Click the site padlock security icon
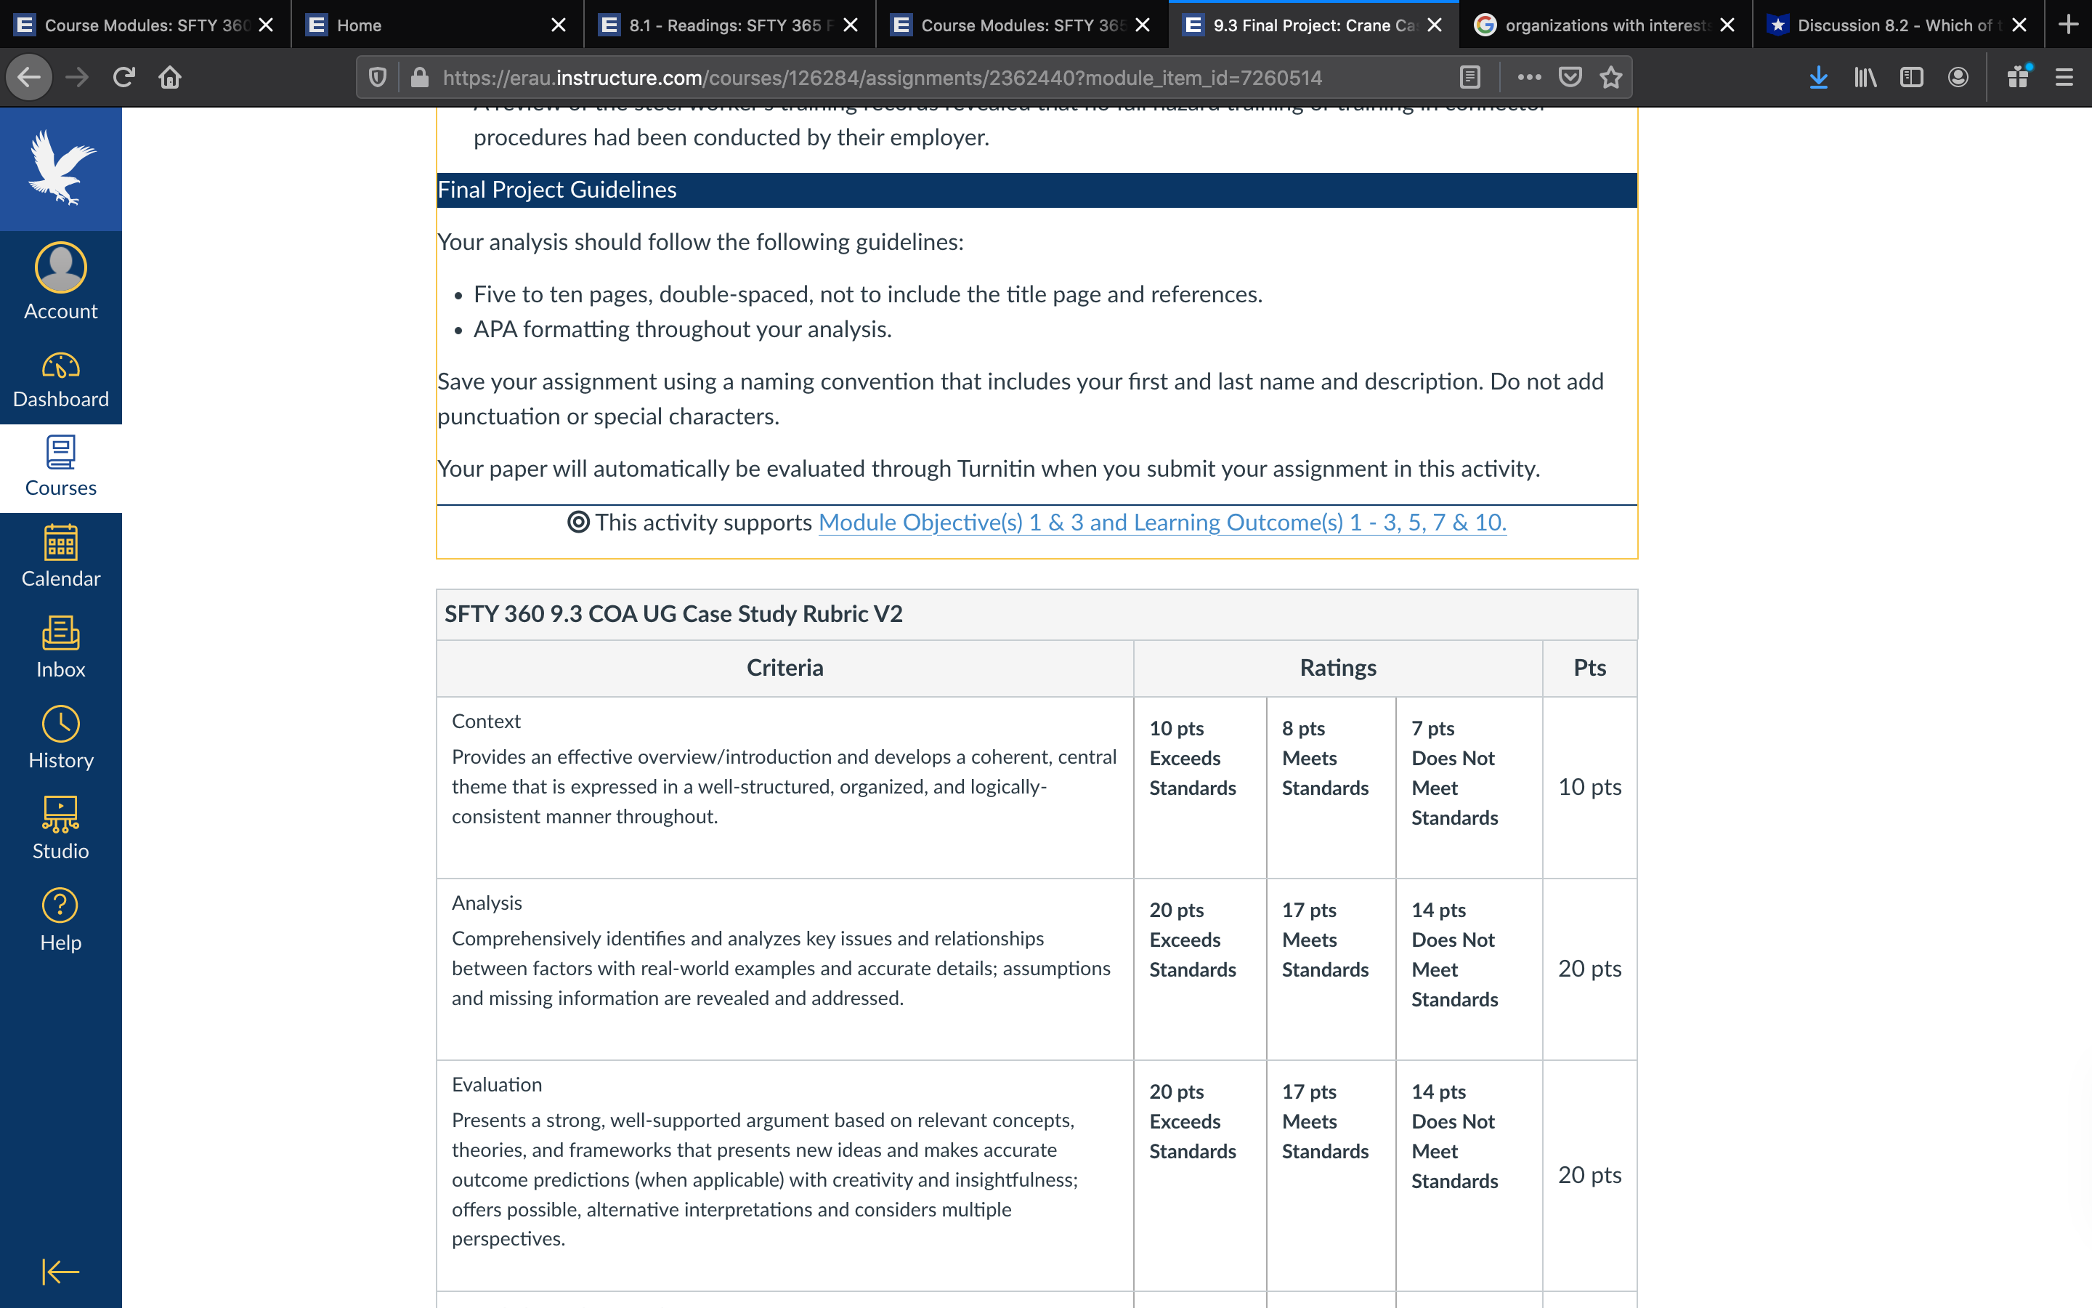This screenshot has height=1308, width=2092. click(420, 77)
